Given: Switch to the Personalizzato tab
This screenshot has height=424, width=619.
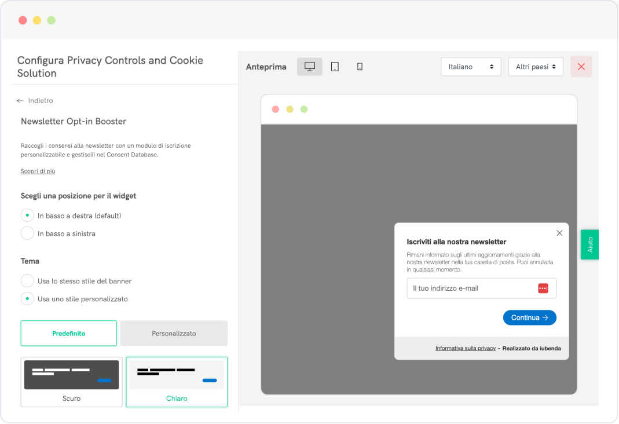Looking at the screenshot, I should [x=174, y=334].
